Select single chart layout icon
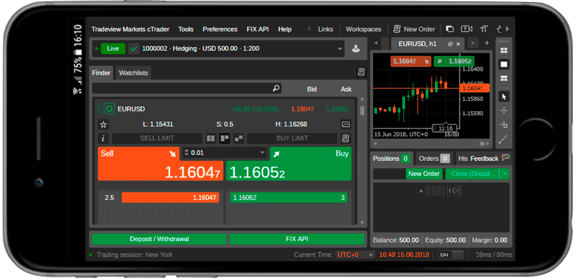Image resolution: width=580 pixels, height=280 pixels. coord(504,65)
